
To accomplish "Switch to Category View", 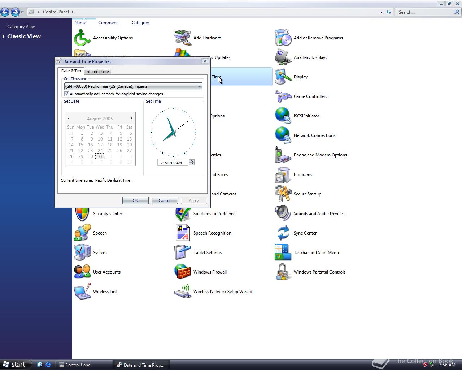I will [21, 27].
